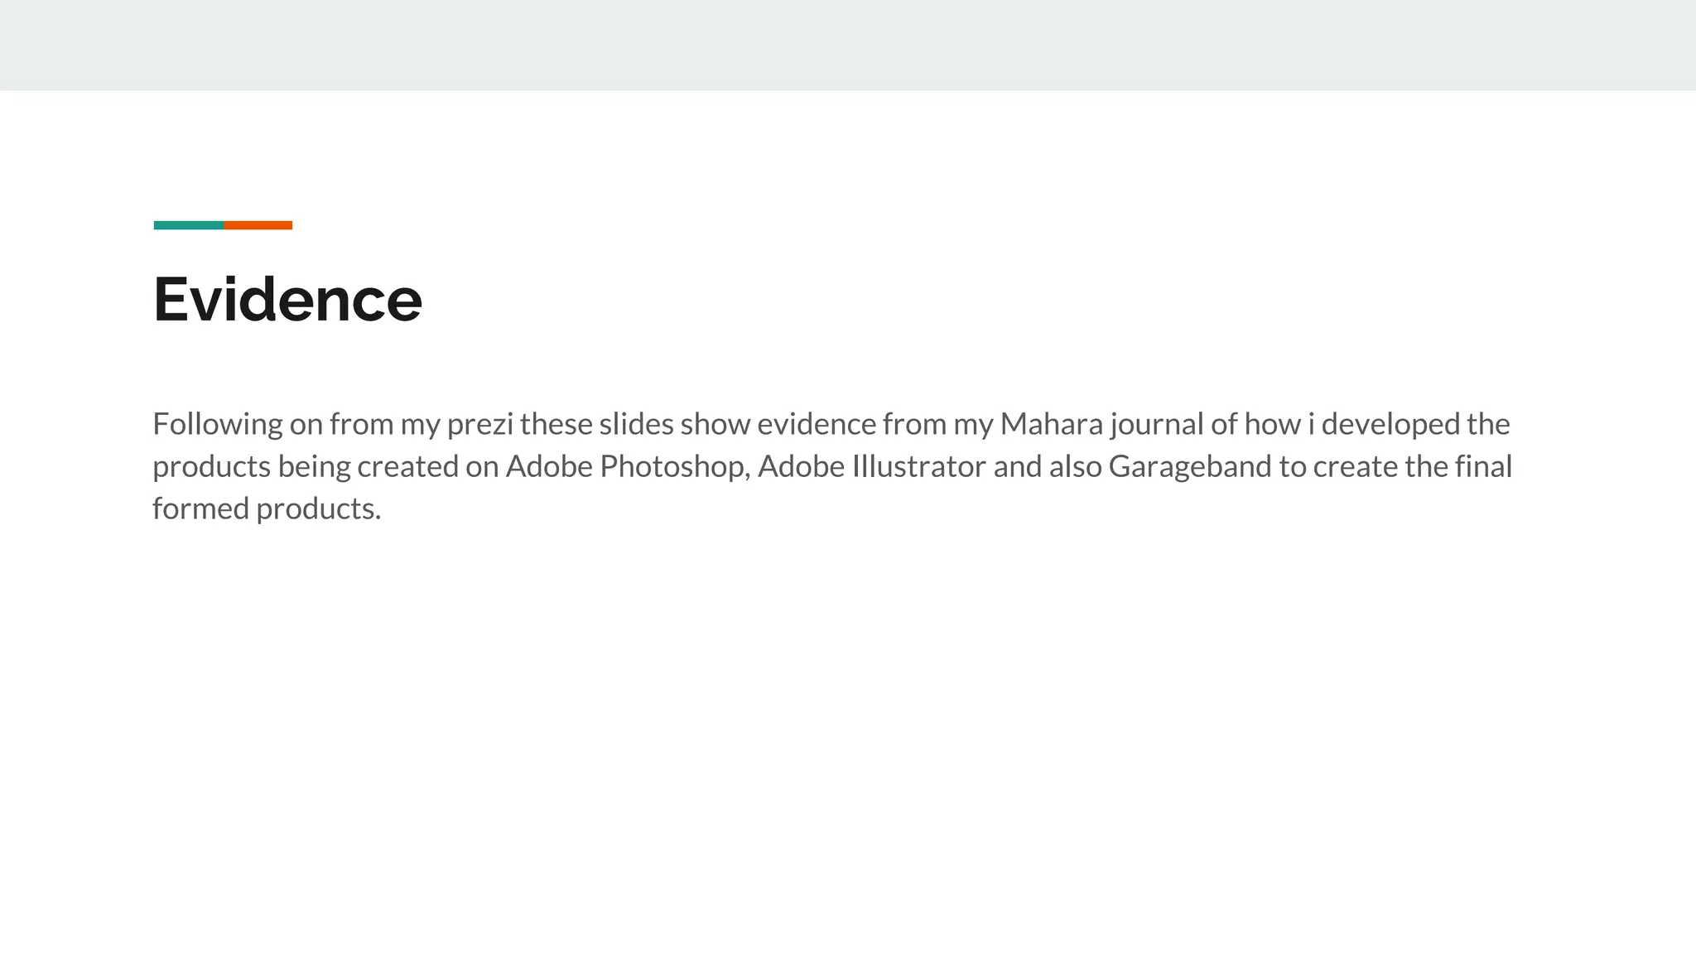Click the word "Mahara" in the paragraph
This screenshot has width=1696, height=954.
tap(1051, 425)
